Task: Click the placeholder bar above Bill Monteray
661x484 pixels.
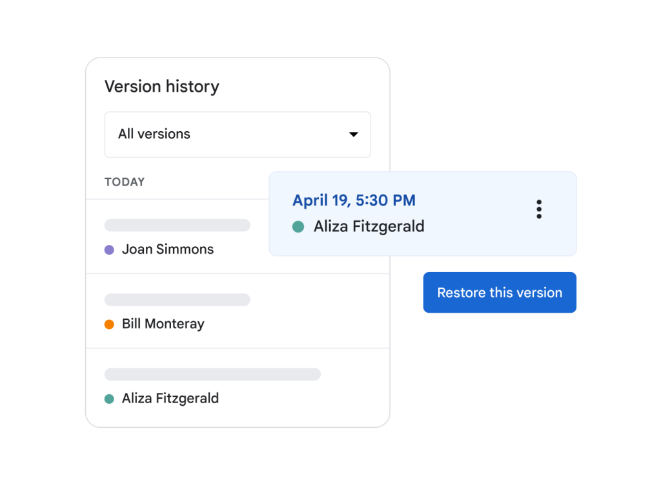Action: (178, 300)
